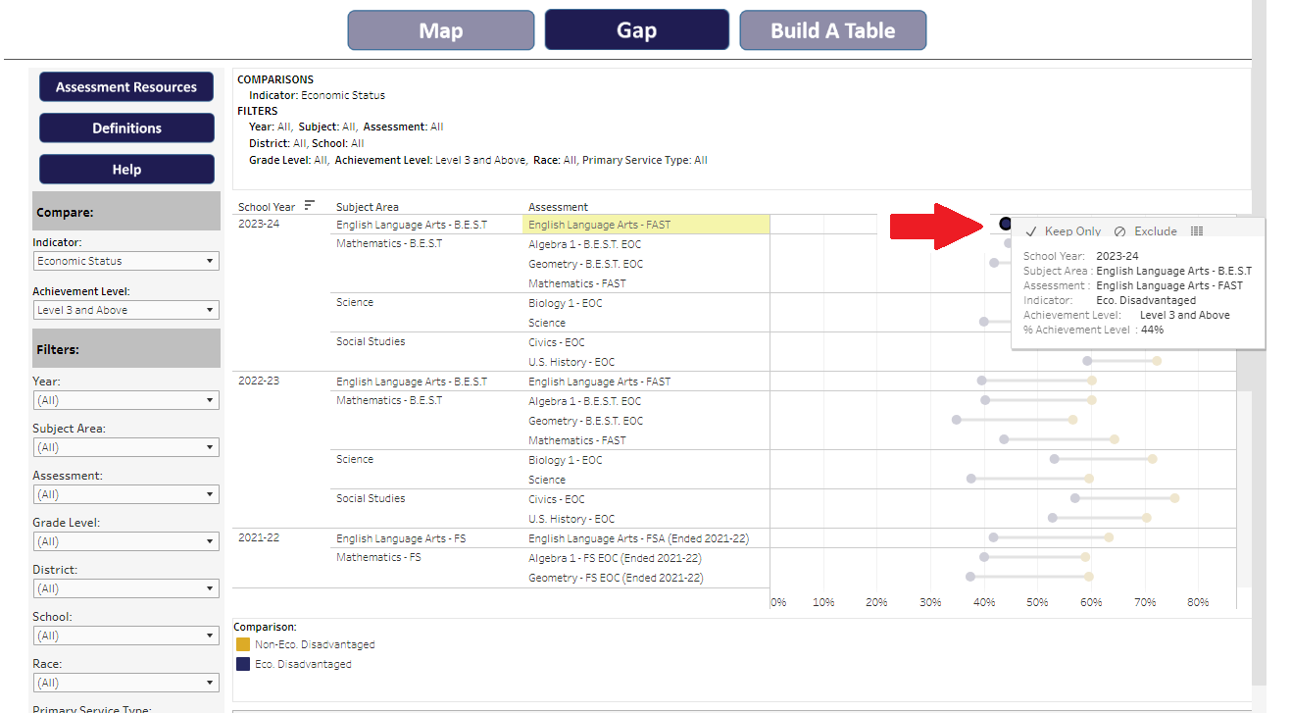The image size is (1291, 713).
Task: Switch to the Gap tab
Action: click(636, 30)
